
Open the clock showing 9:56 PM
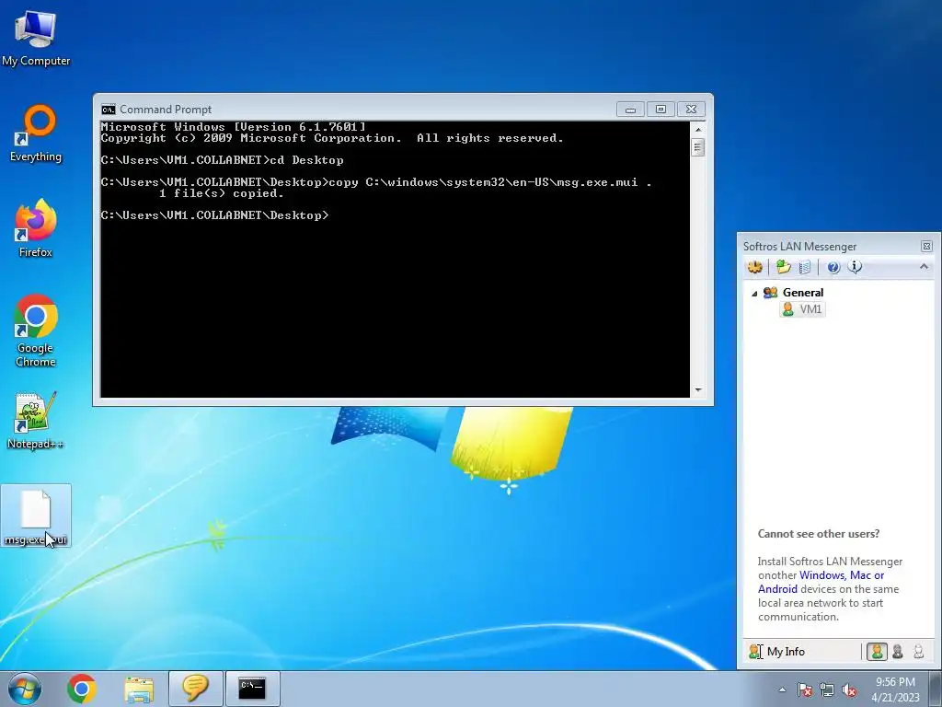point(895,690)
